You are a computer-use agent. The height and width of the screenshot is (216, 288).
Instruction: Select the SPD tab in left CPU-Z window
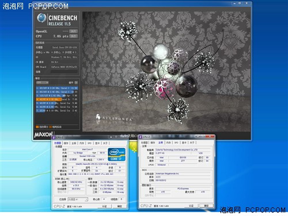89,143
